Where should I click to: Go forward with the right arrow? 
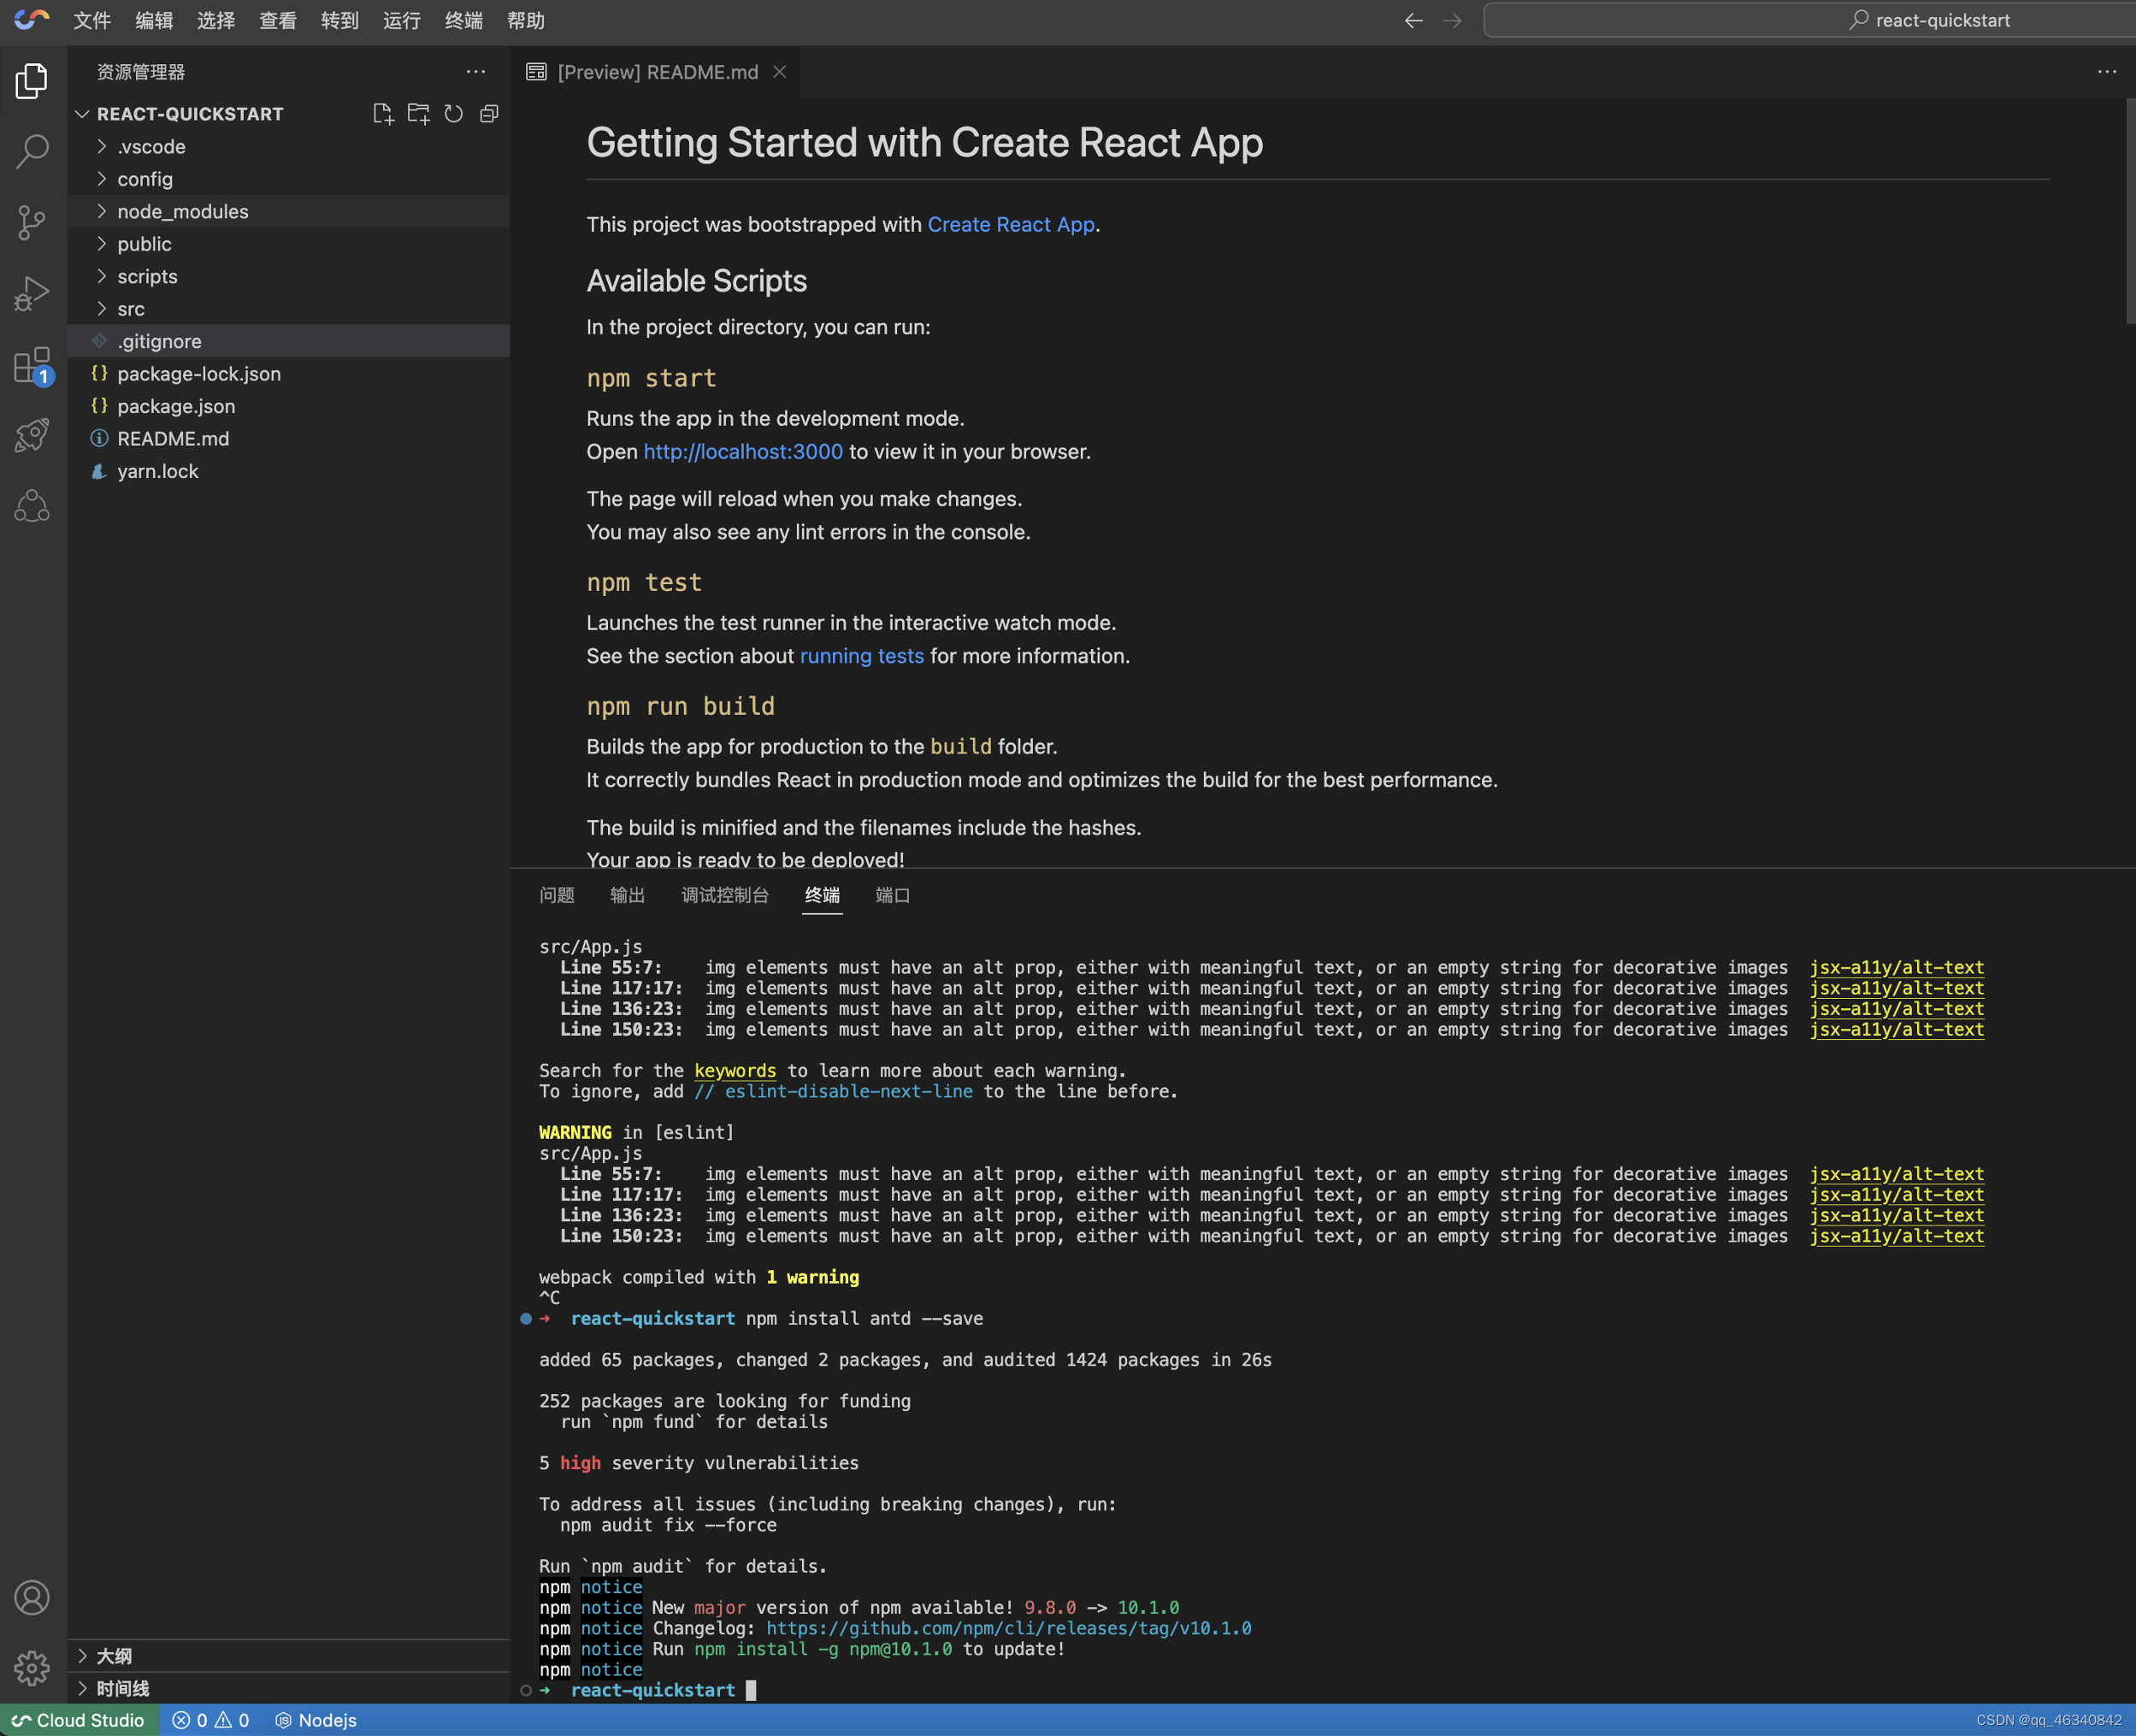[x=1453, y=20]
